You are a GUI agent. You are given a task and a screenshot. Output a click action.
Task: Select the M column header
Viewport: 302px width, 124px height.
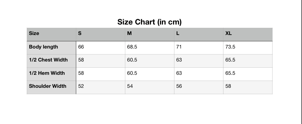pos(150,34)
